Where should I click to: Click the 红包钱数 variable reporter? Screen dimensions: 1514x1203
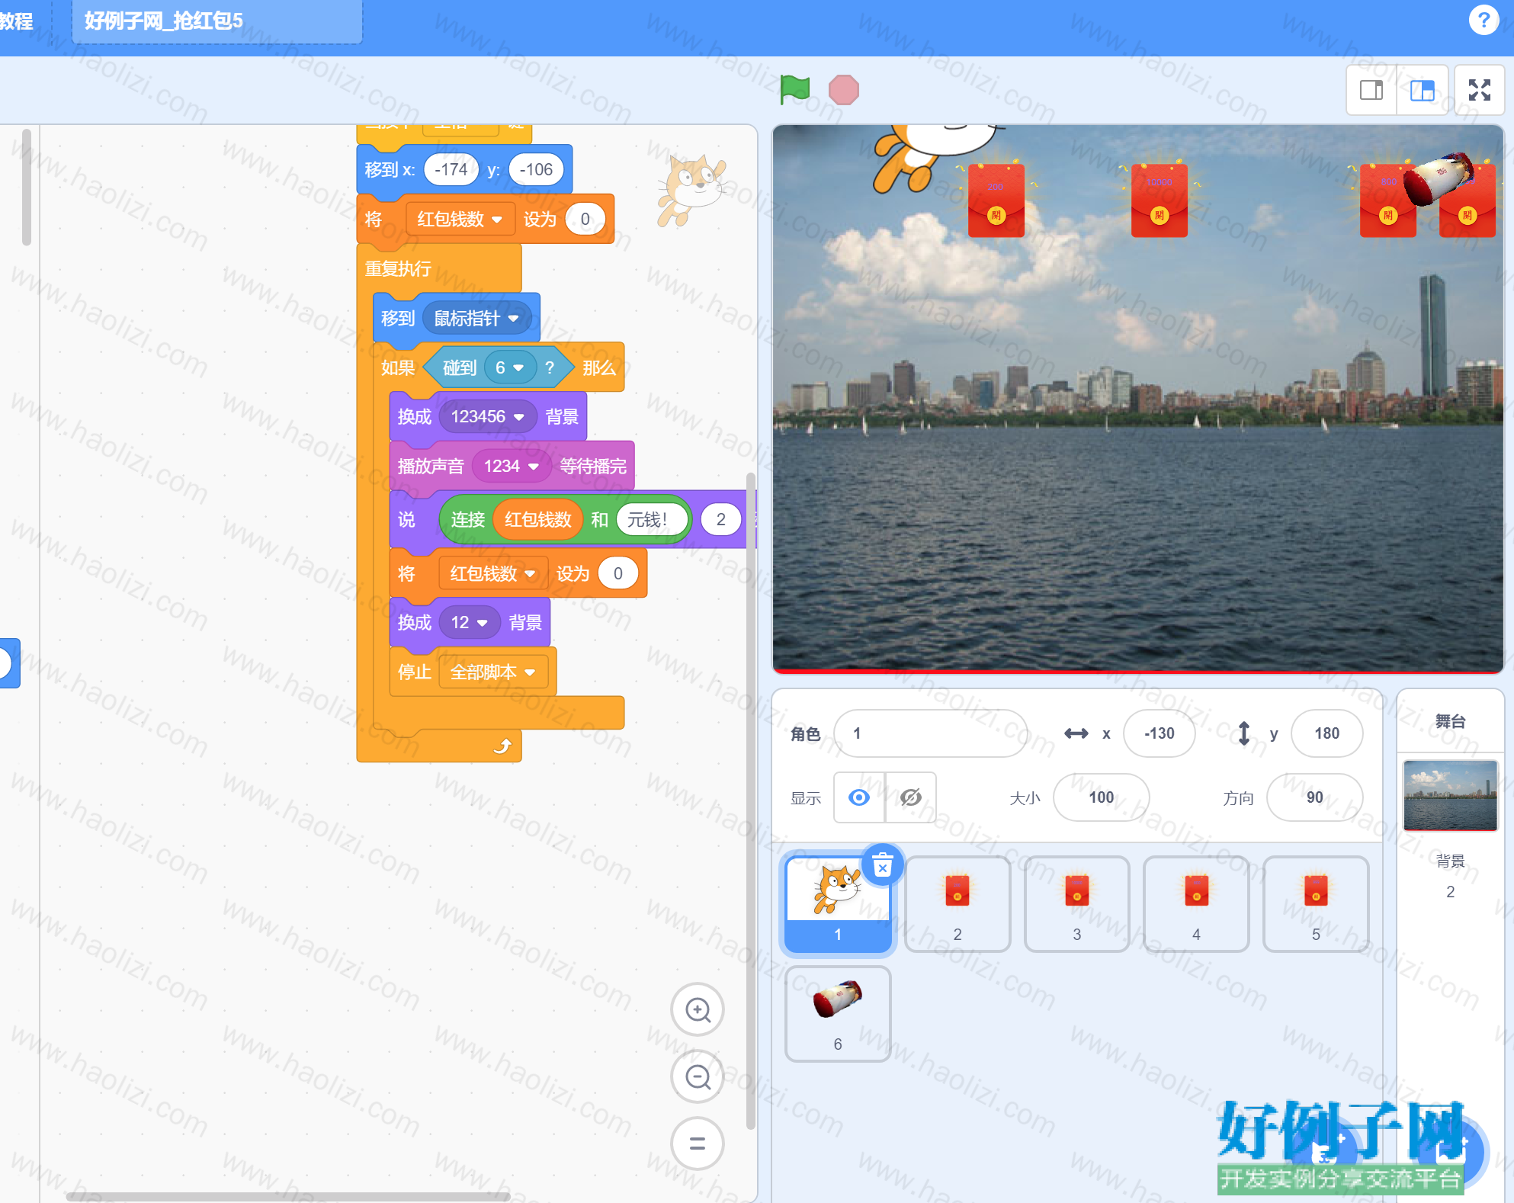click(x=537, y=520)
